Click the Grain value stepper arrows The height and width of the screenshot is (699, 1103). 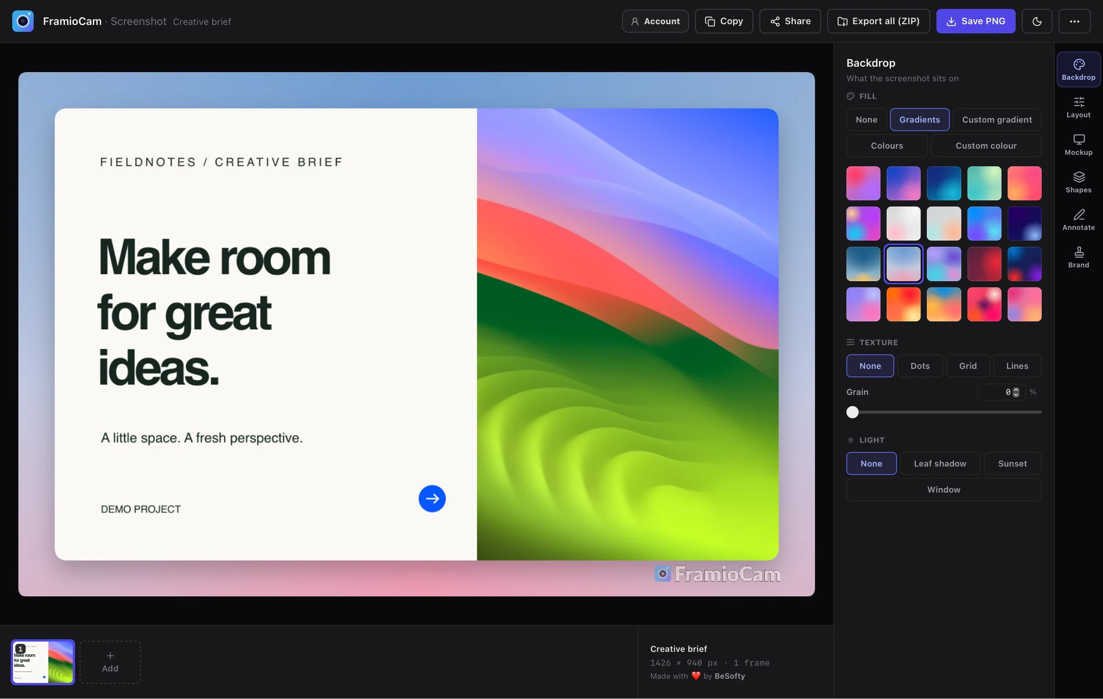click(1016, 392)
